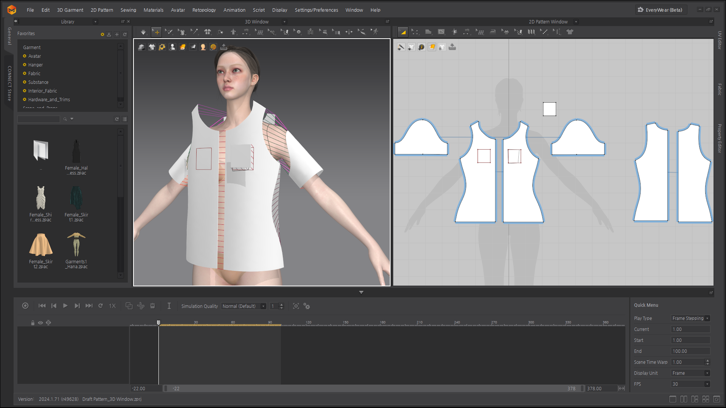Open animation settings gears icon

pos(307,306)
